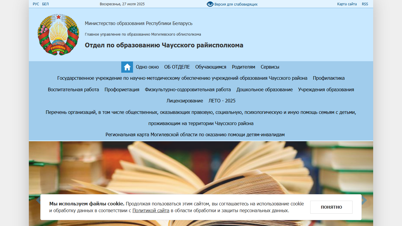Screen dimensions: 402x226
Task: Open the Лицензирование menu item
Action: pyautogui.click(x=185, y=101)
